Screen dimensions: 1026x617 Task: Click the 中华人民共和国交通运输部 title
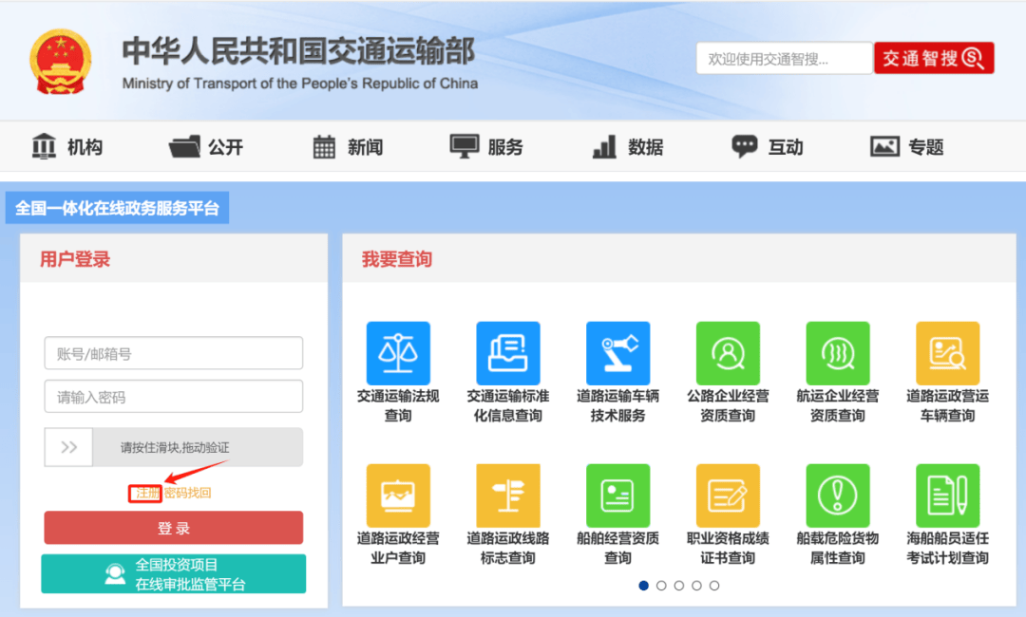(x=298, y=50)
